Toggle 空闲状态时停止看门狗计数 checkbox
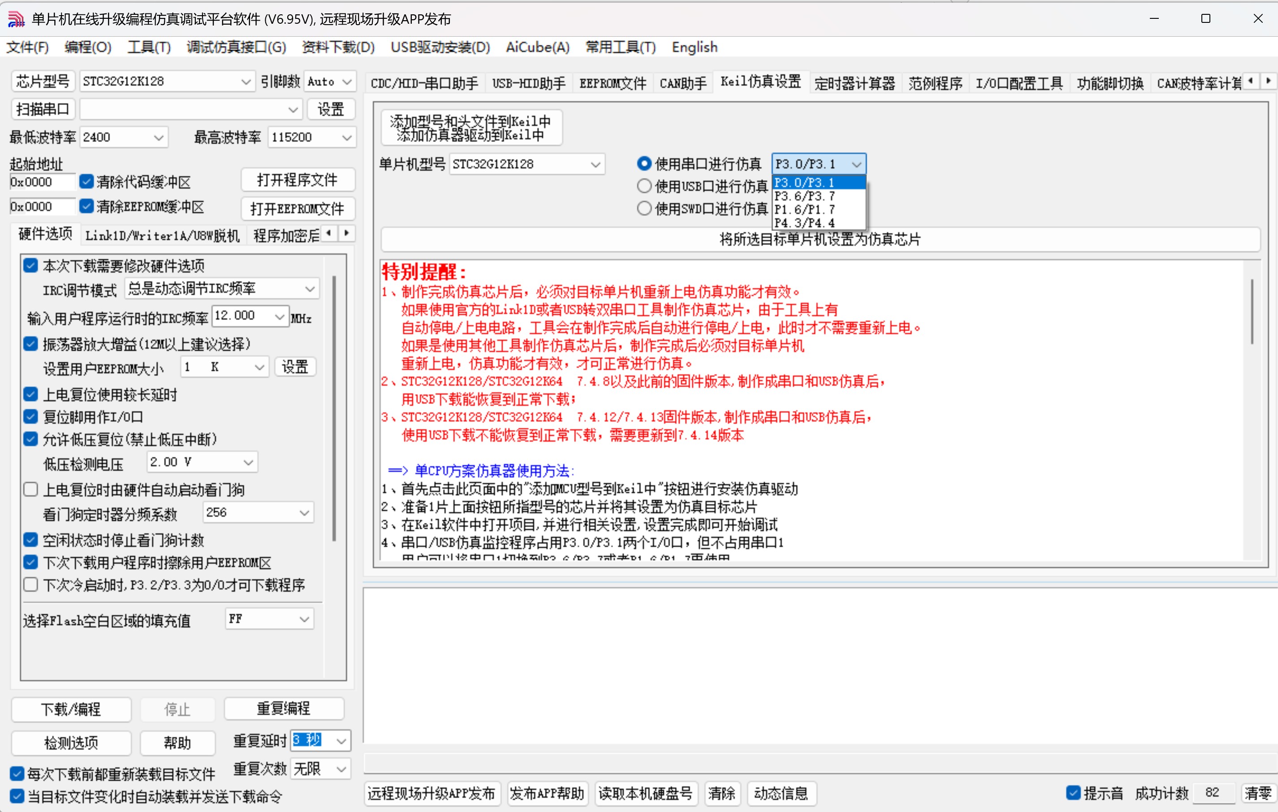The height and width of the screenshot is (812, 1278). click(x=31, y=540)
